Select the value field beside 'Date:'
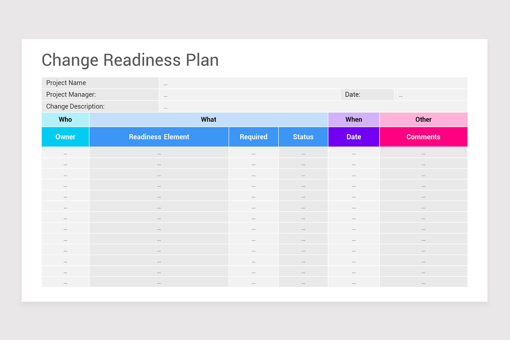 [x=431, y=94]
